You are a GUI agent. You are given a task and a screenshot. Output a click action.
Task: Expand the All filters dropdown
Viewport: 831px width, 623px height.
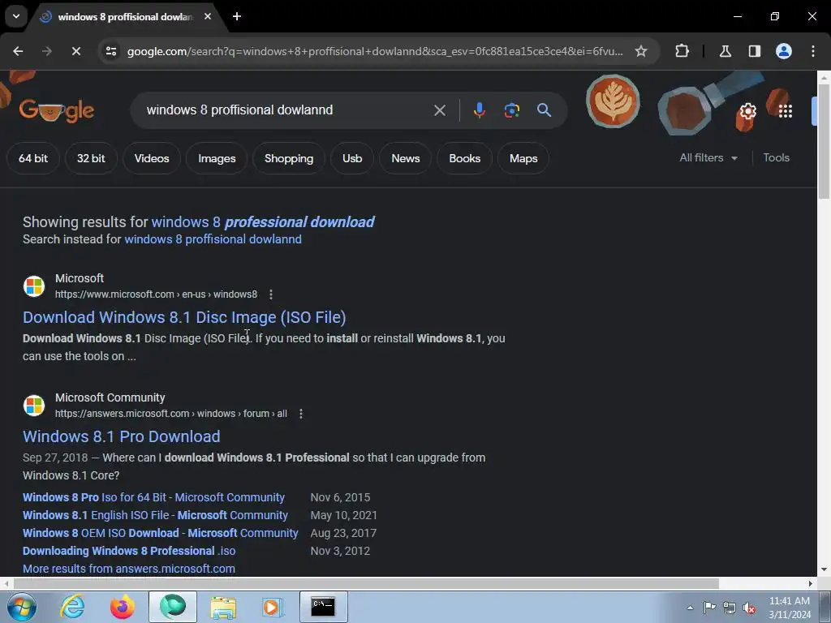[708, 158]
